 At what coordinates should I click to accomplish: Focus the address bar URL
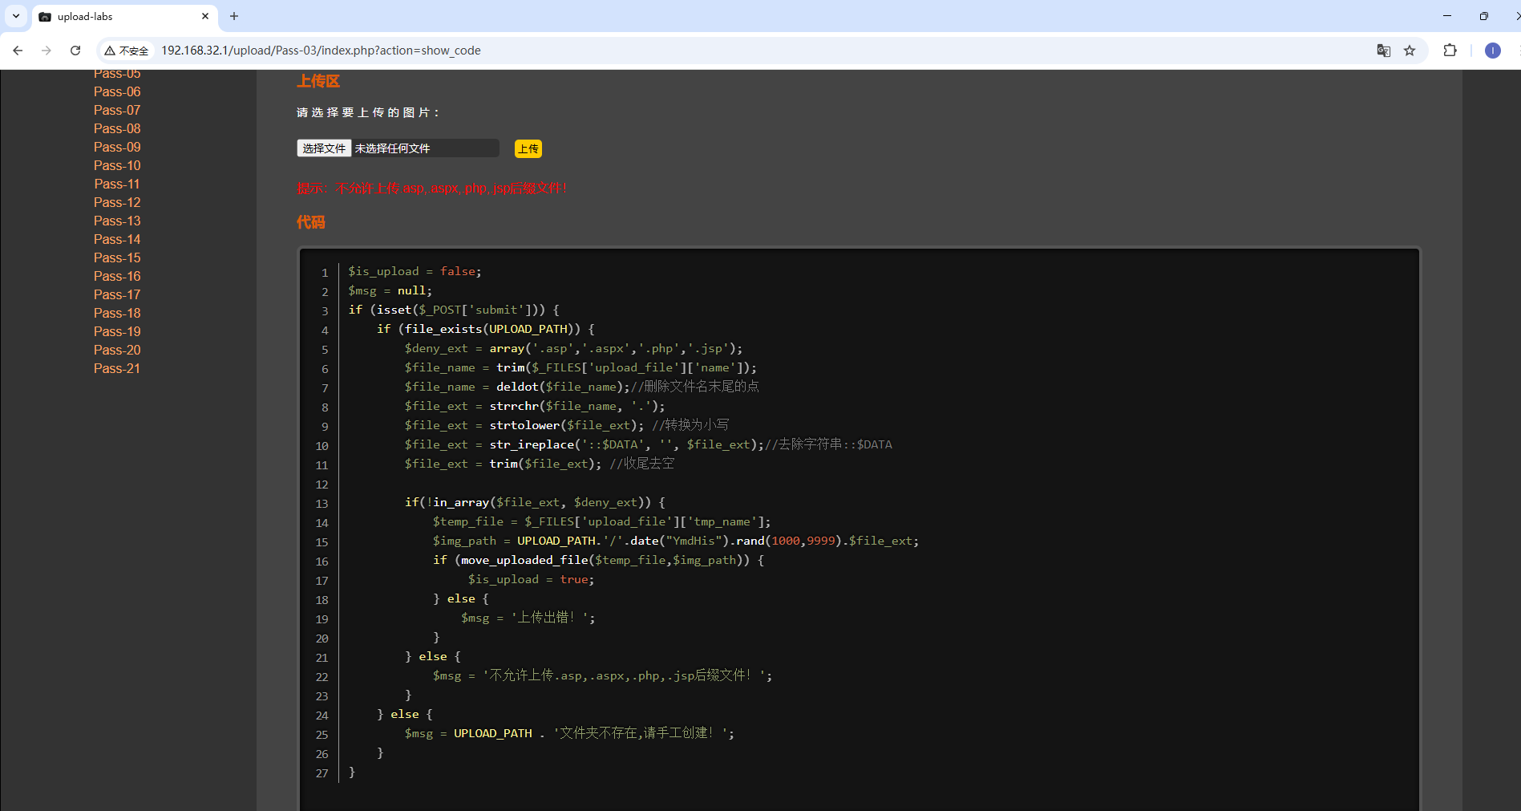tap(321, 51)
